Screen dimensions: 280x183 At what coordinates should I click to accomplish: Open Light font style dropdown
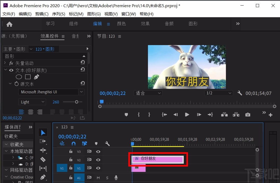[32, 102]
